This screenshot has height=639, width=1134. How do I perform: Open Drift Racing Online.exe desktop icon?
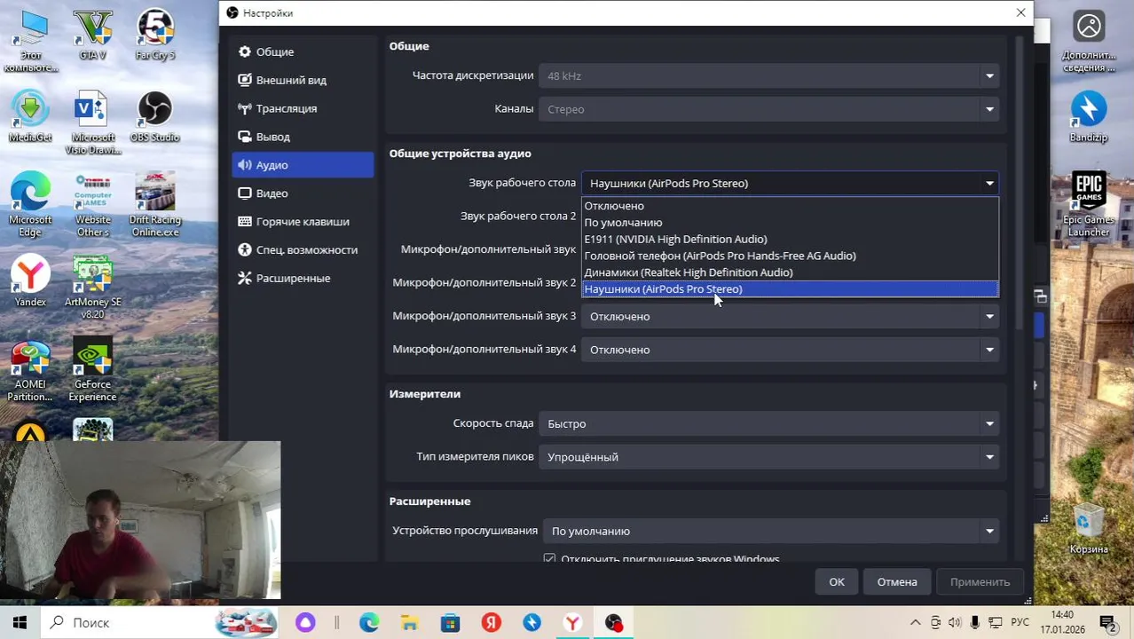155,206
